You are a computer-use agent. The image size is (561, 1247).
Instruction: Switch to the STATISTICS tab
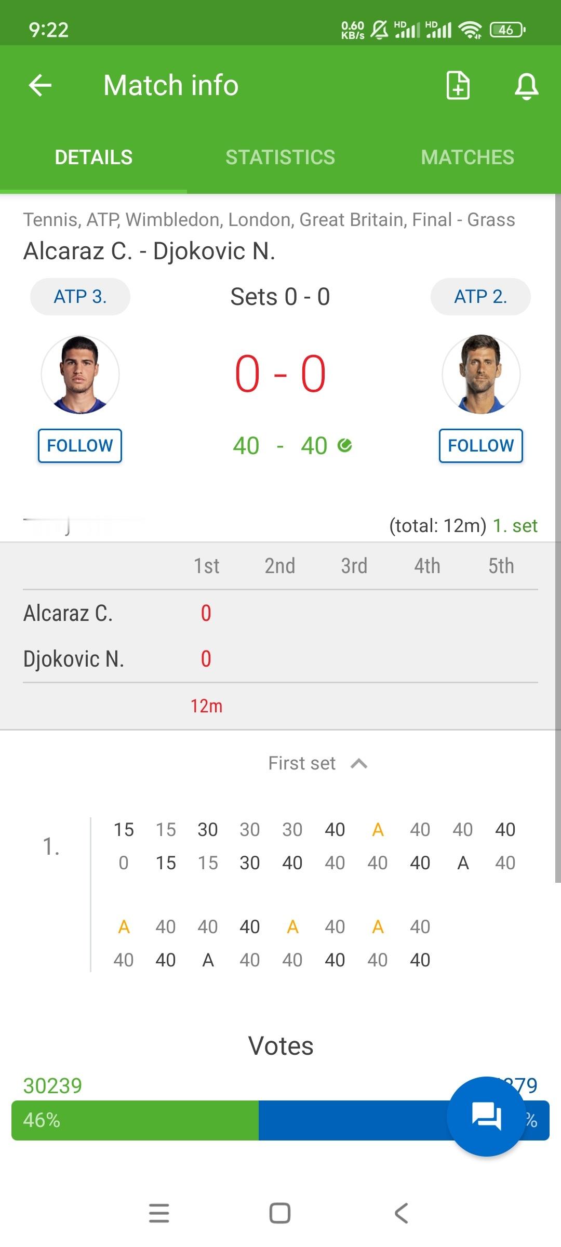[x=280, y=157]
